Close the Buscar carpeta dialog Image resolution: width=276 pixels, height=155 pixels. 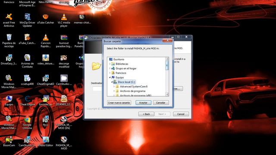tap(168, 40)
